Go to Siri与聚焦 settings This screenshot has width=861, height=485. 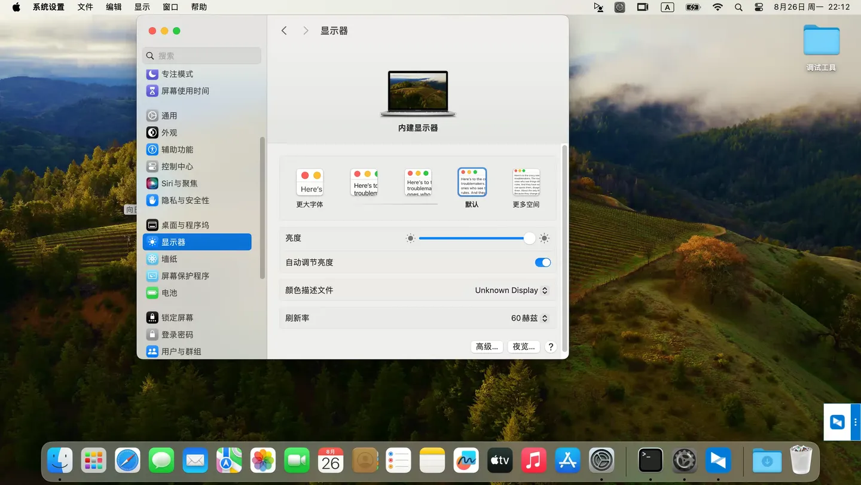click(179, 184)
